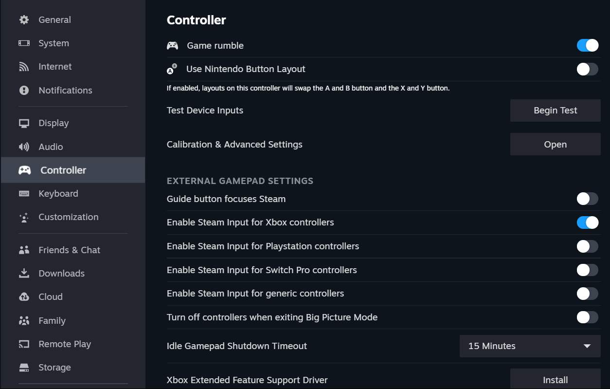Install the Xbox Extended Feature Support Driver
This screenshot has width=610, height=389.
point(555,380)
